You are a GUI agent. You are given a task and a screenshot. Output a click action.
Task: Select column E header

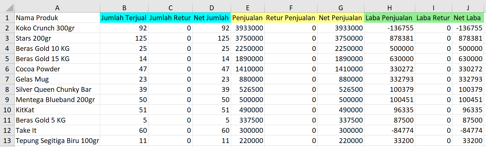[x=248, y=8]
